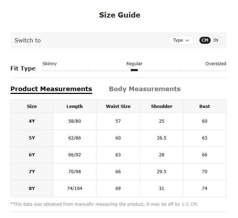This screenshot has width=238, height=218.
Task: Select the 7Y size row
Action: coord(118,172)
